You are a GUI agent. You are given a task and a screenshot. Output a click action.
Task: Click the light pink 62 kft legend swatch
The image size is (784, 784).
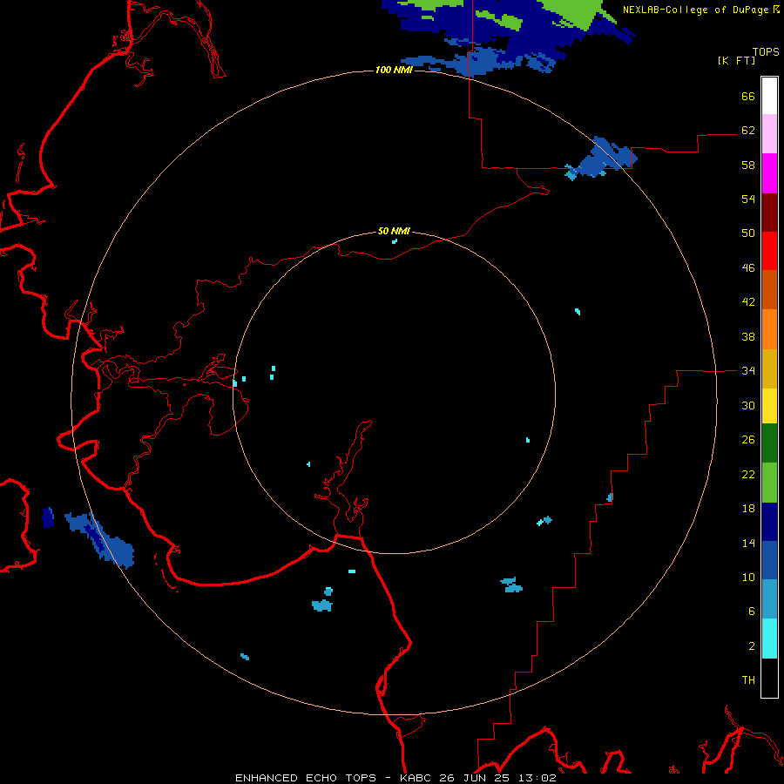pos(769,133)
